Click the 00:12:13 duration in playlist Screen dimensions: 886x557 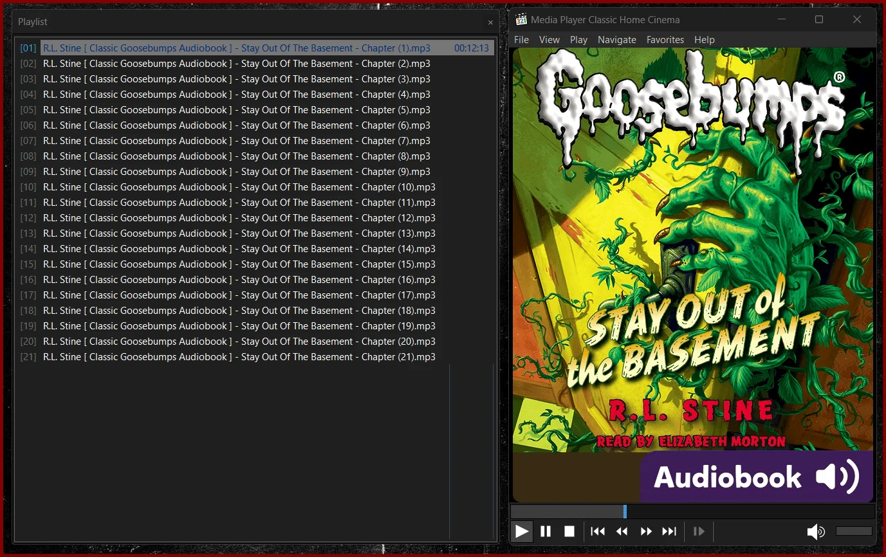[x=472, y=48]
